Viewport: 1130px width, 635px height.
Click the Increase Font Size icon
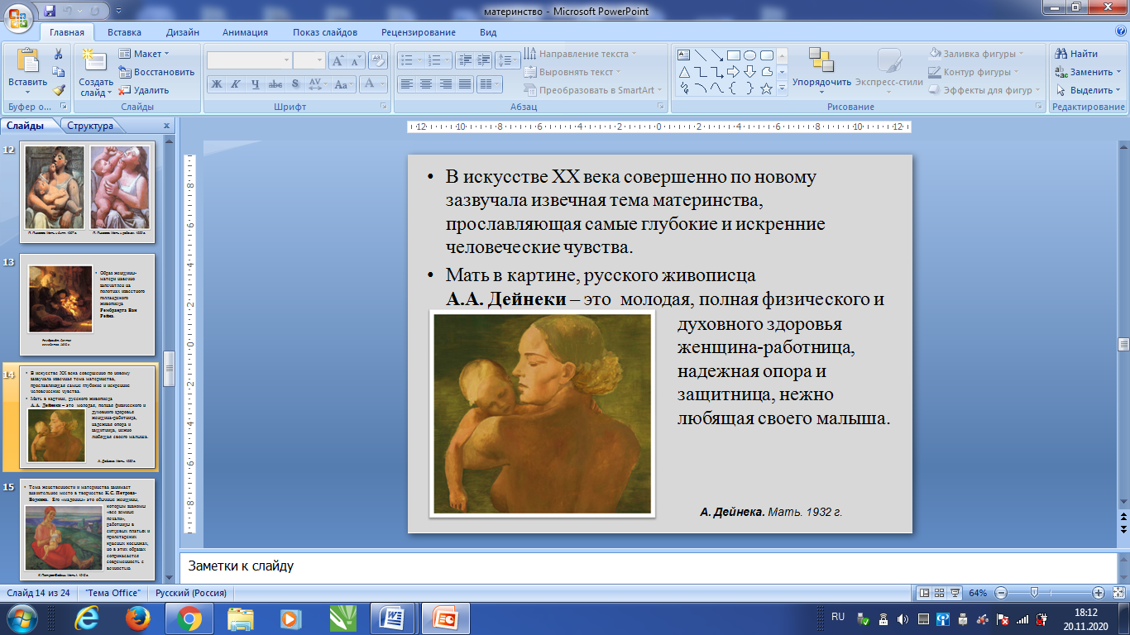coord(338,60)
